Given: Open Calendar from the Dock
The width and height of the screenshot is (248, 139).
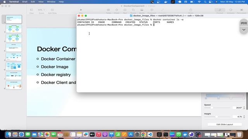Looking at the screenshot, I should pos(60,134).
